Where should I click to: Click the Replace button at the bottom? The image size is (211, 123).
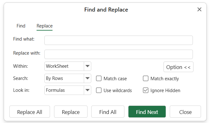pyautogui.click(x=71, y=112)
